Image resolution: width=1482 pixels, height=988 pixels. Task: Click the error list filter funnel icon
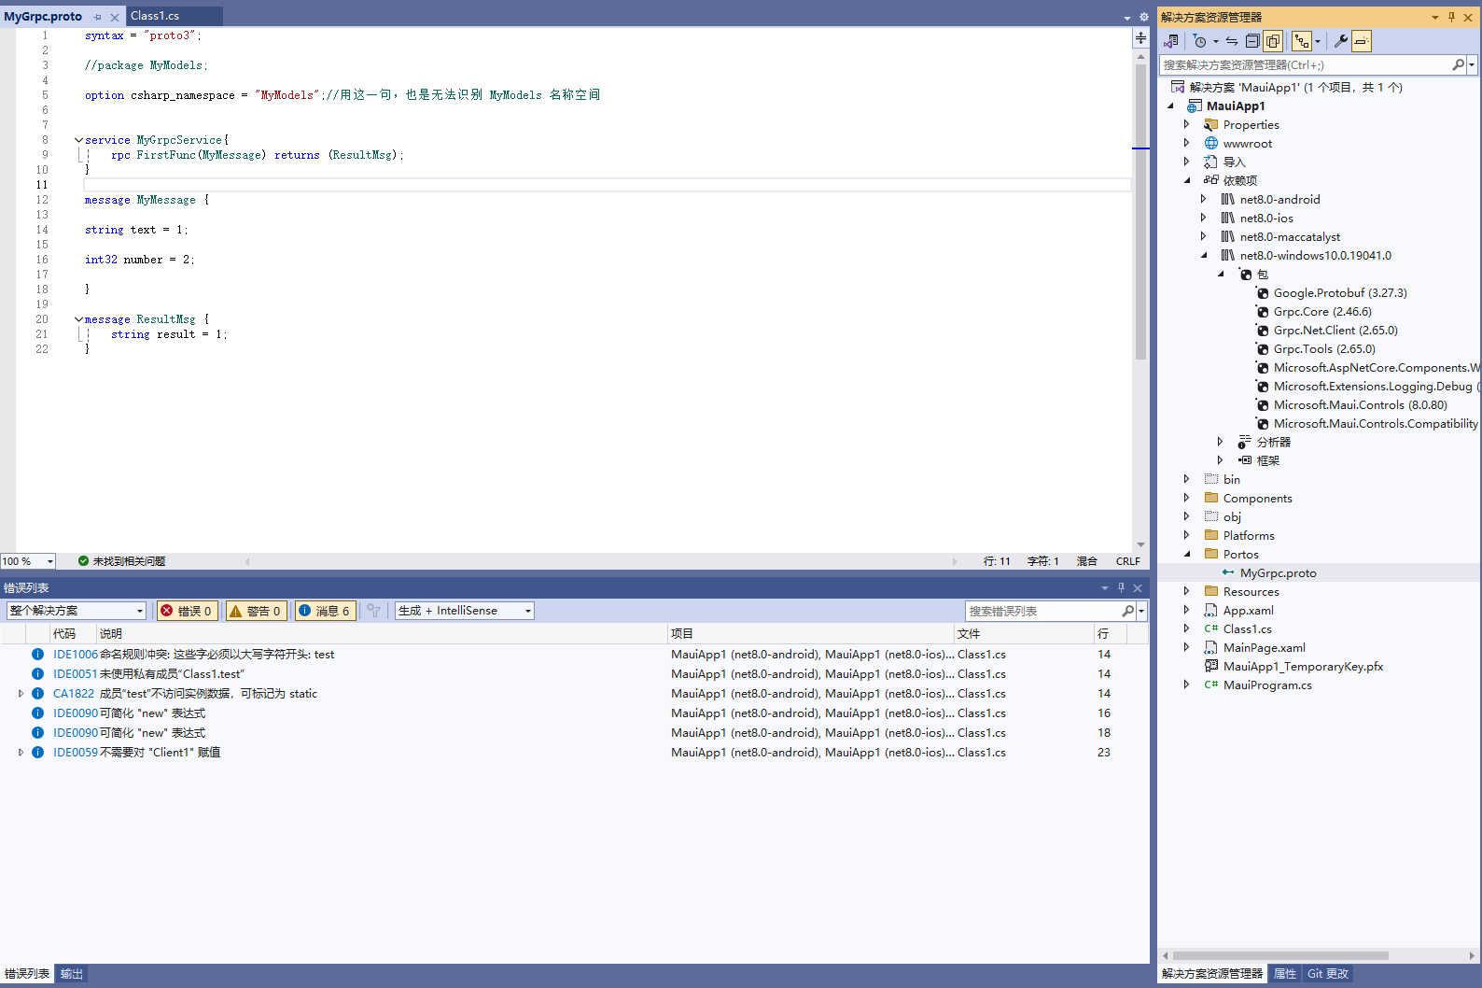tap(373, 611)
